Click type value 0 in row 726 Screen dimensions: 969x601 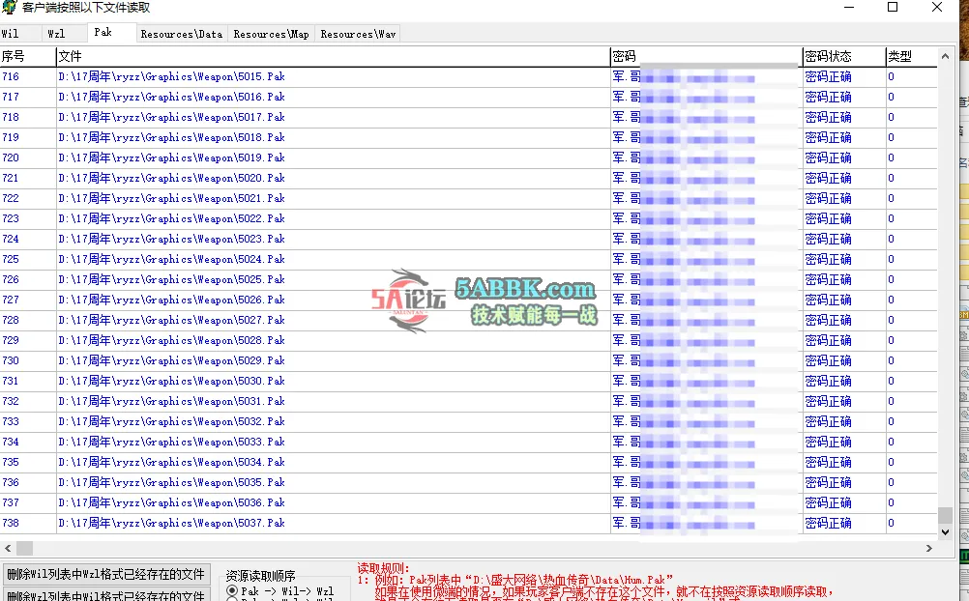[891, 279]
